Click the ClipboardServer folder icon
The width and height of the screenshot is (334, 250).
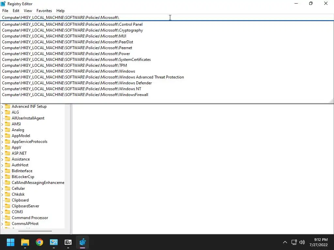[8, 206]
